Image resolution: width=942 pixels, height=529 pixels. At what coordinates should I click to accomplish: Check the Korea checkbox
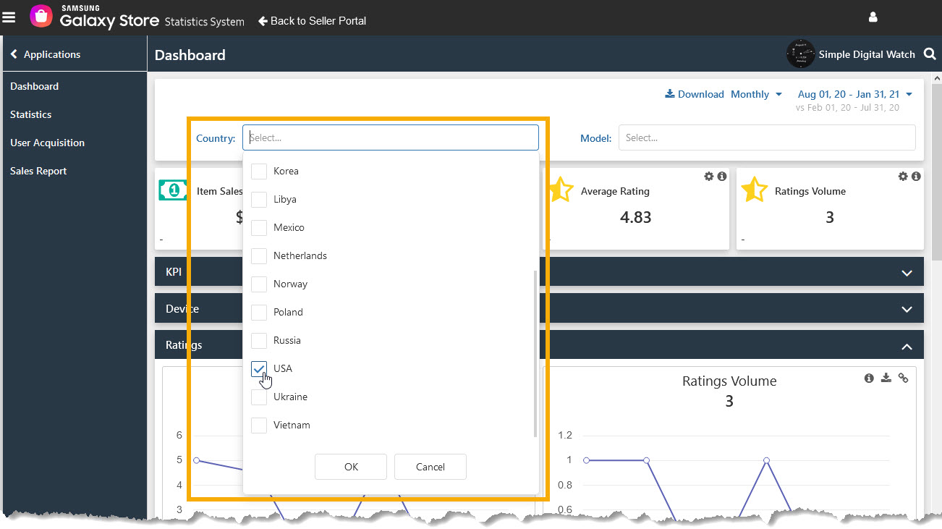259,172
